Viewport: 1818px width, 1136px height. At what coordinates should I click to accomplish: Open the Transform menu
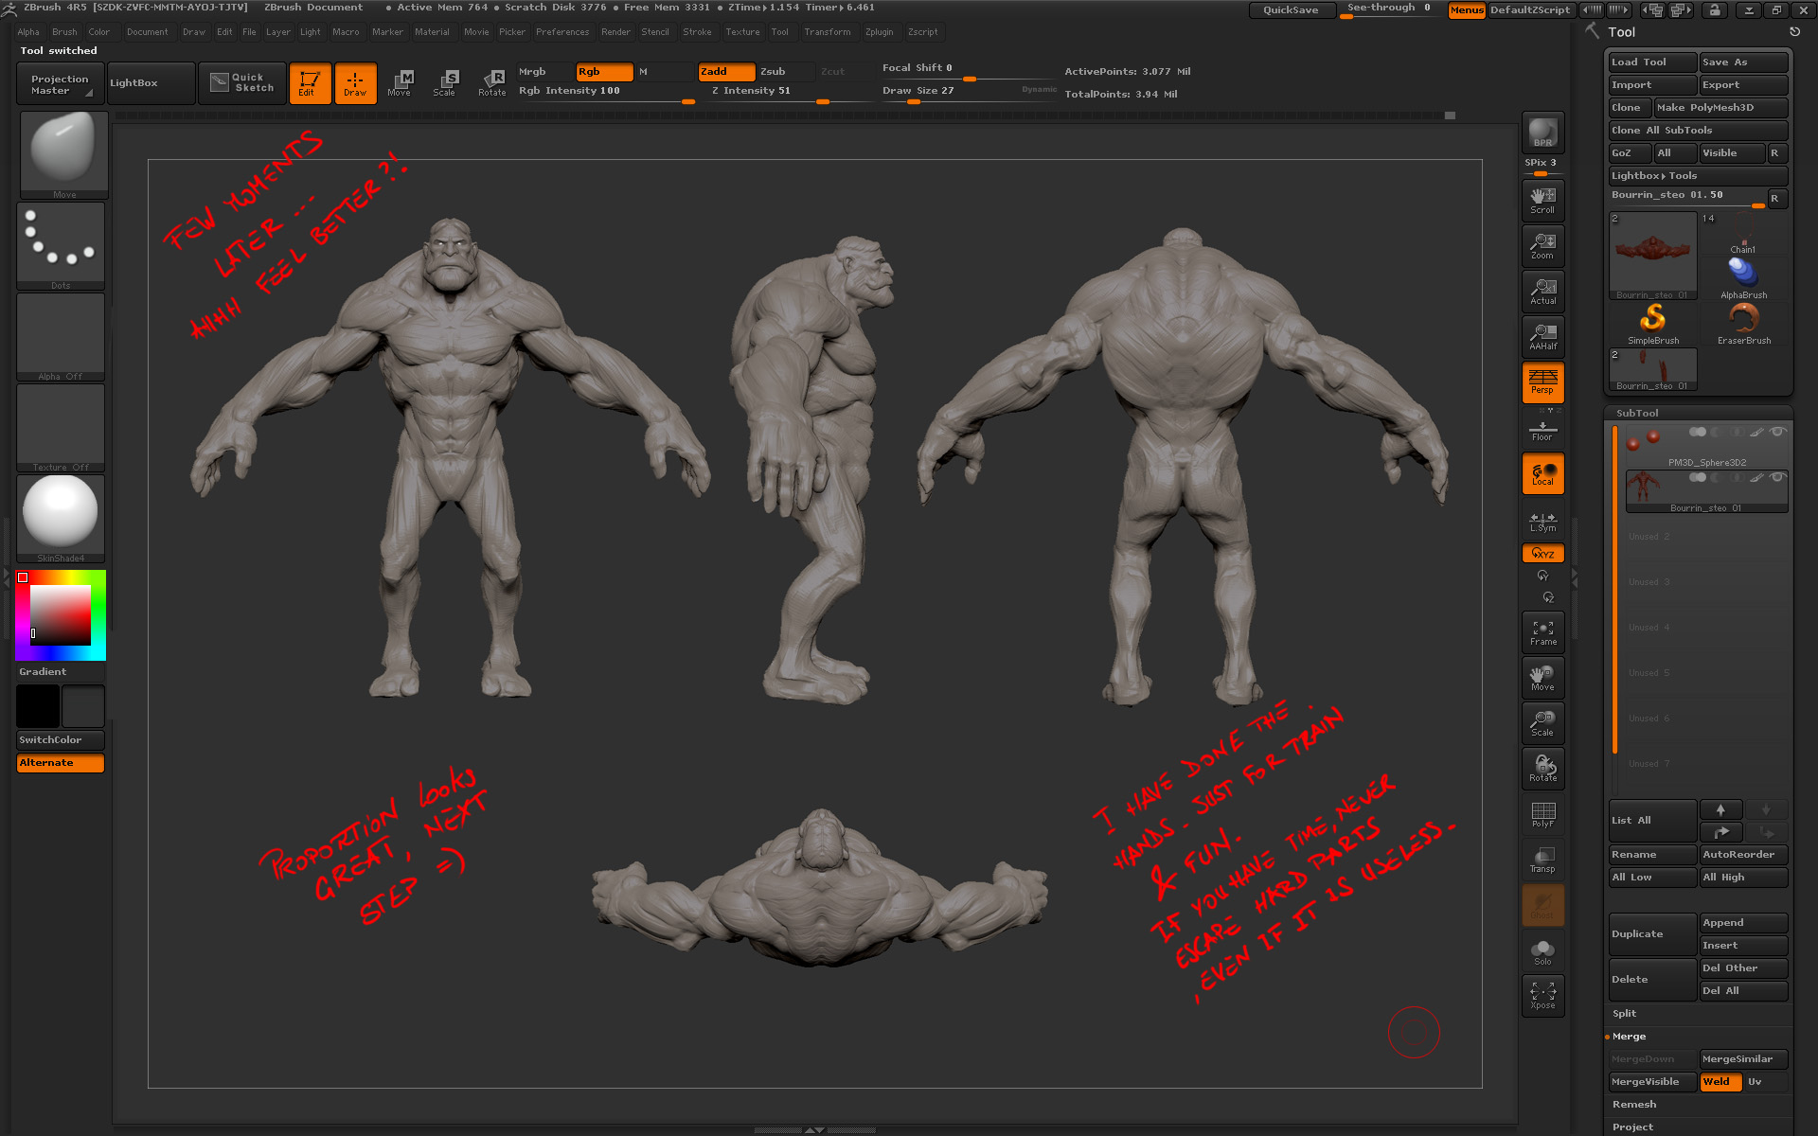(828, 32)
